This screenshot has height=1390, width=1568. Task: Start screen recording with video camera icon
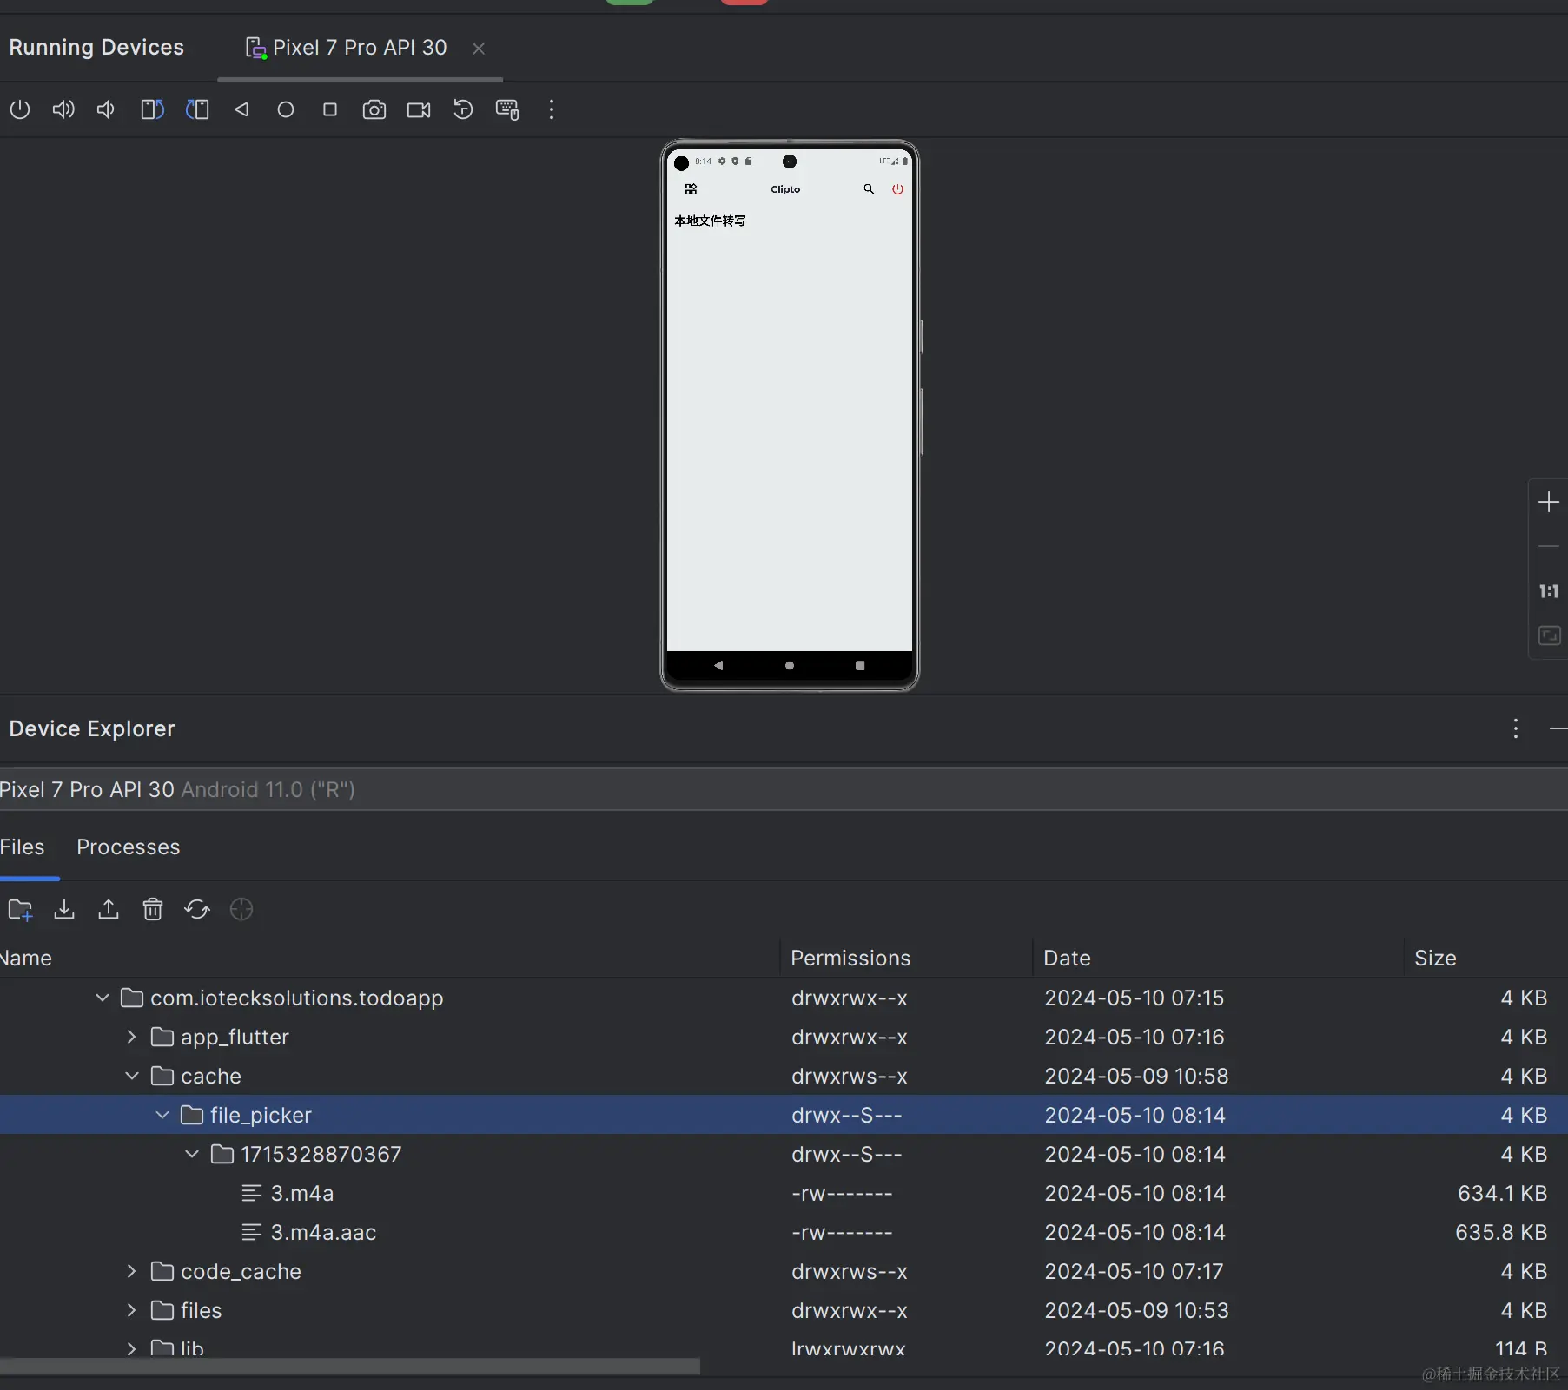[419, 109]
